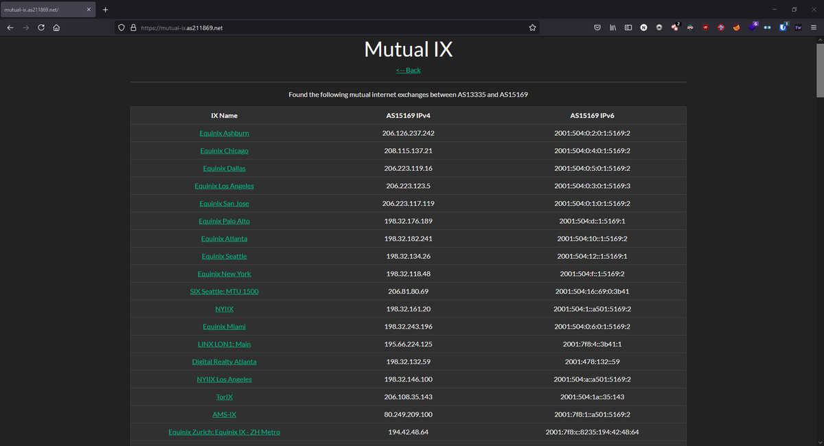Open the Library bookshelf icon
This screenshot has width=824, height=446.
[613, 28]
